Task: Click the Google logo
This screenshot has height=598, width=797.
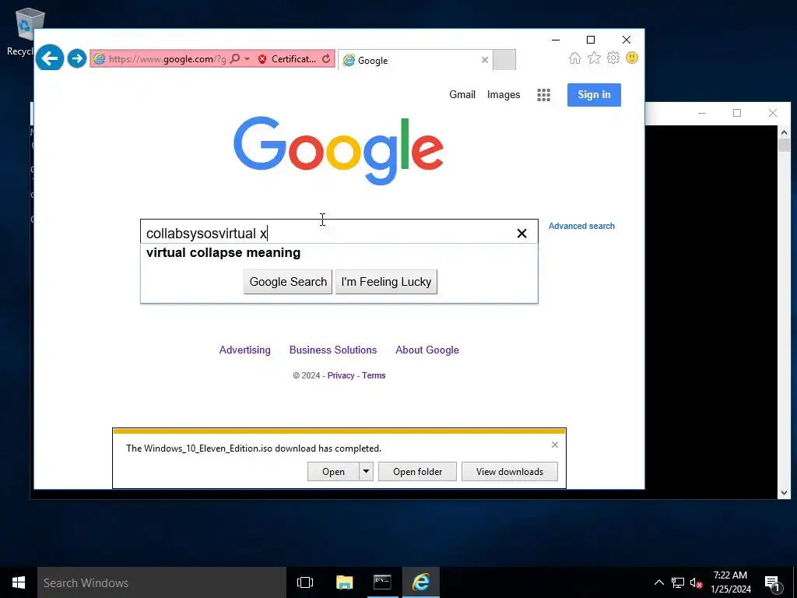Action: tap(339, 150)
